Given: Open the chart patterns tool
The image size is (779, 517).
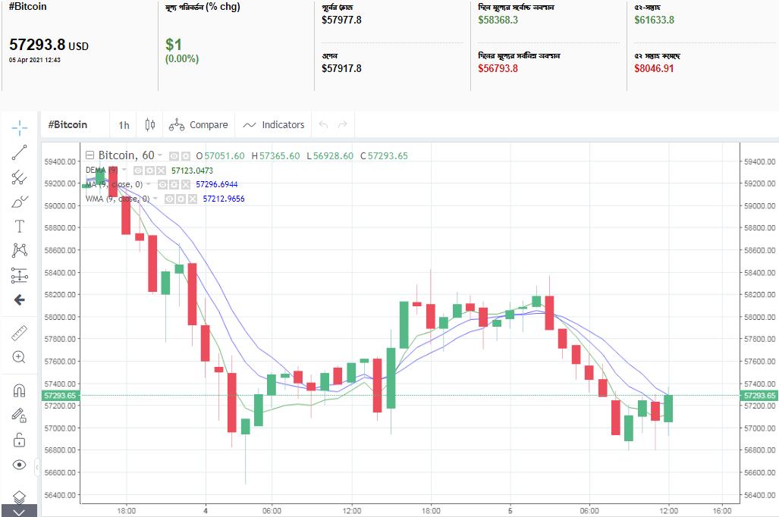Looking at the screenshot, I should pyautogui.click(x=20, y=250).
